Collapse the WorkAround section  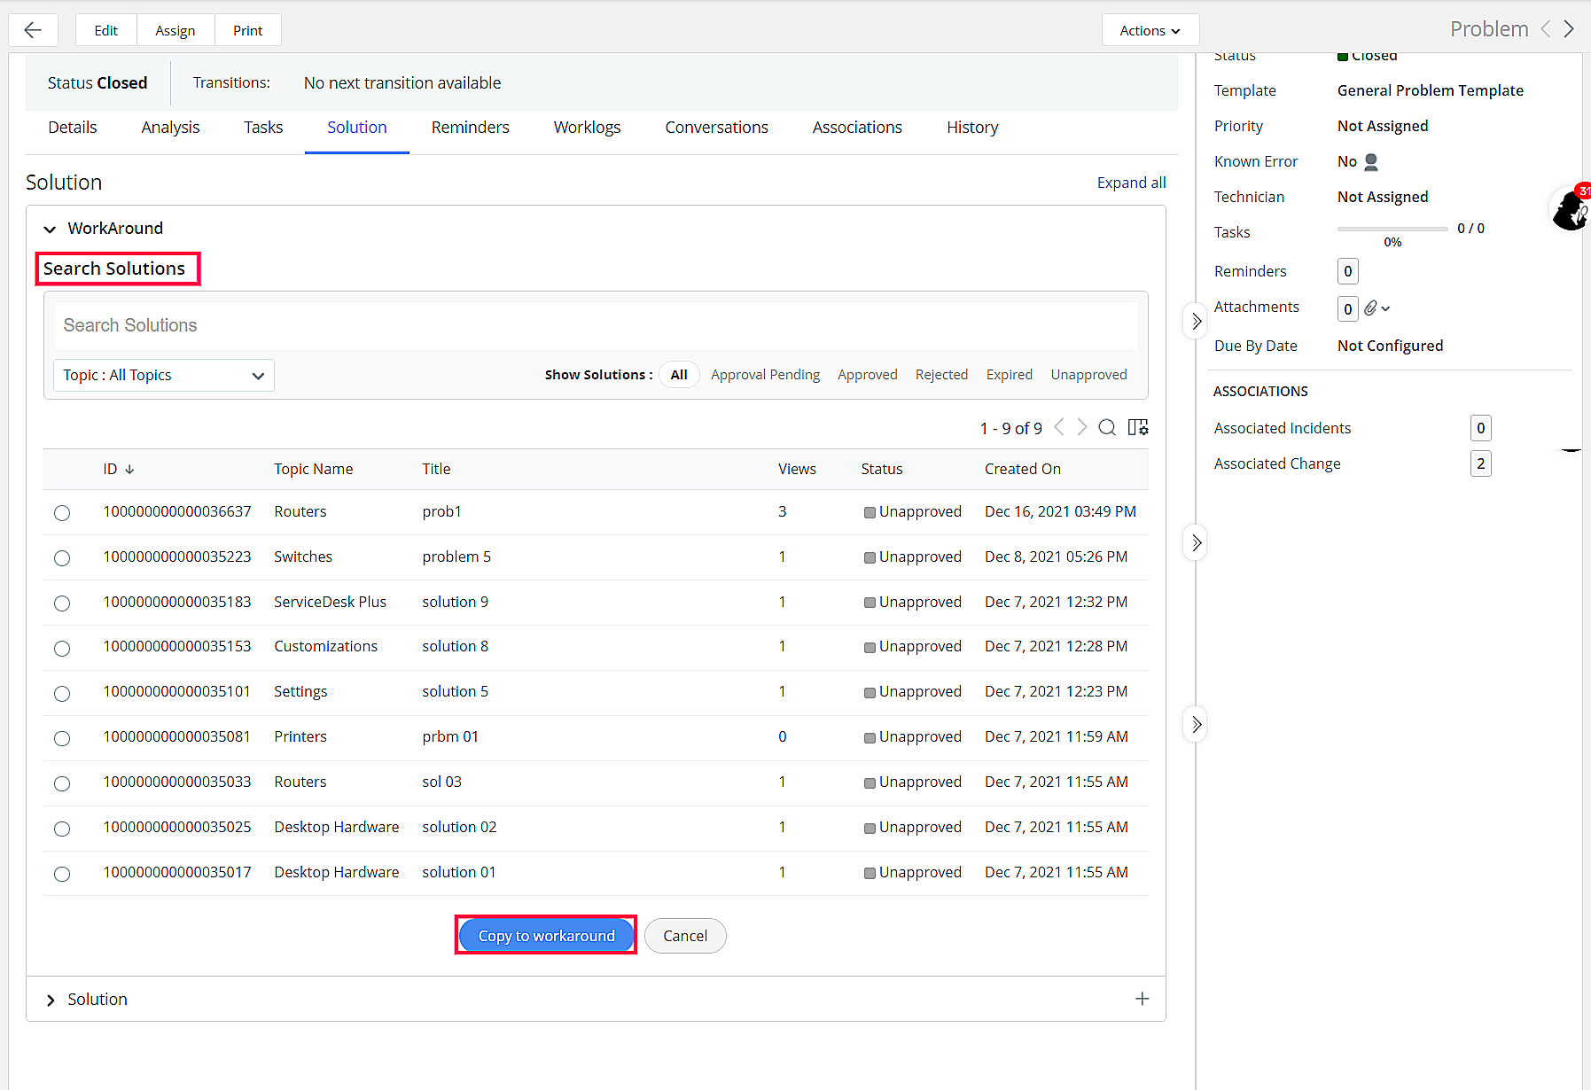coord(51,229)
